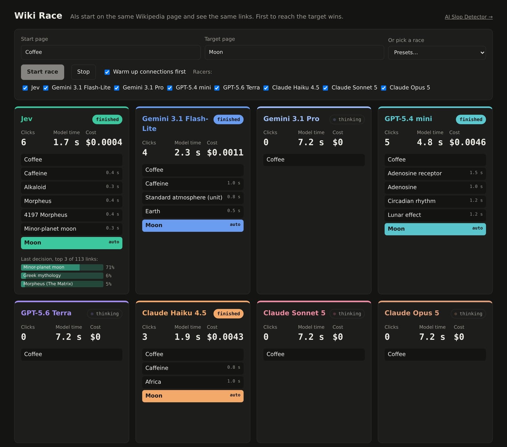Click Greek mythology probability bar
The height and width of the screenshot is (447, 507).
click(x=62, y=276)
